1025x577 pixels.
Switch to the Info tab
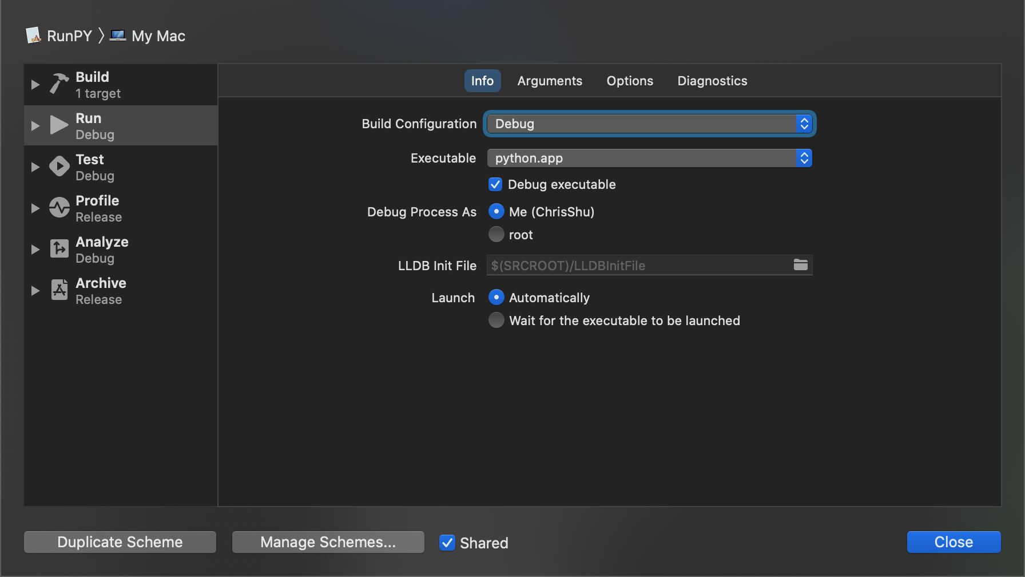click(x=482, y=81)
